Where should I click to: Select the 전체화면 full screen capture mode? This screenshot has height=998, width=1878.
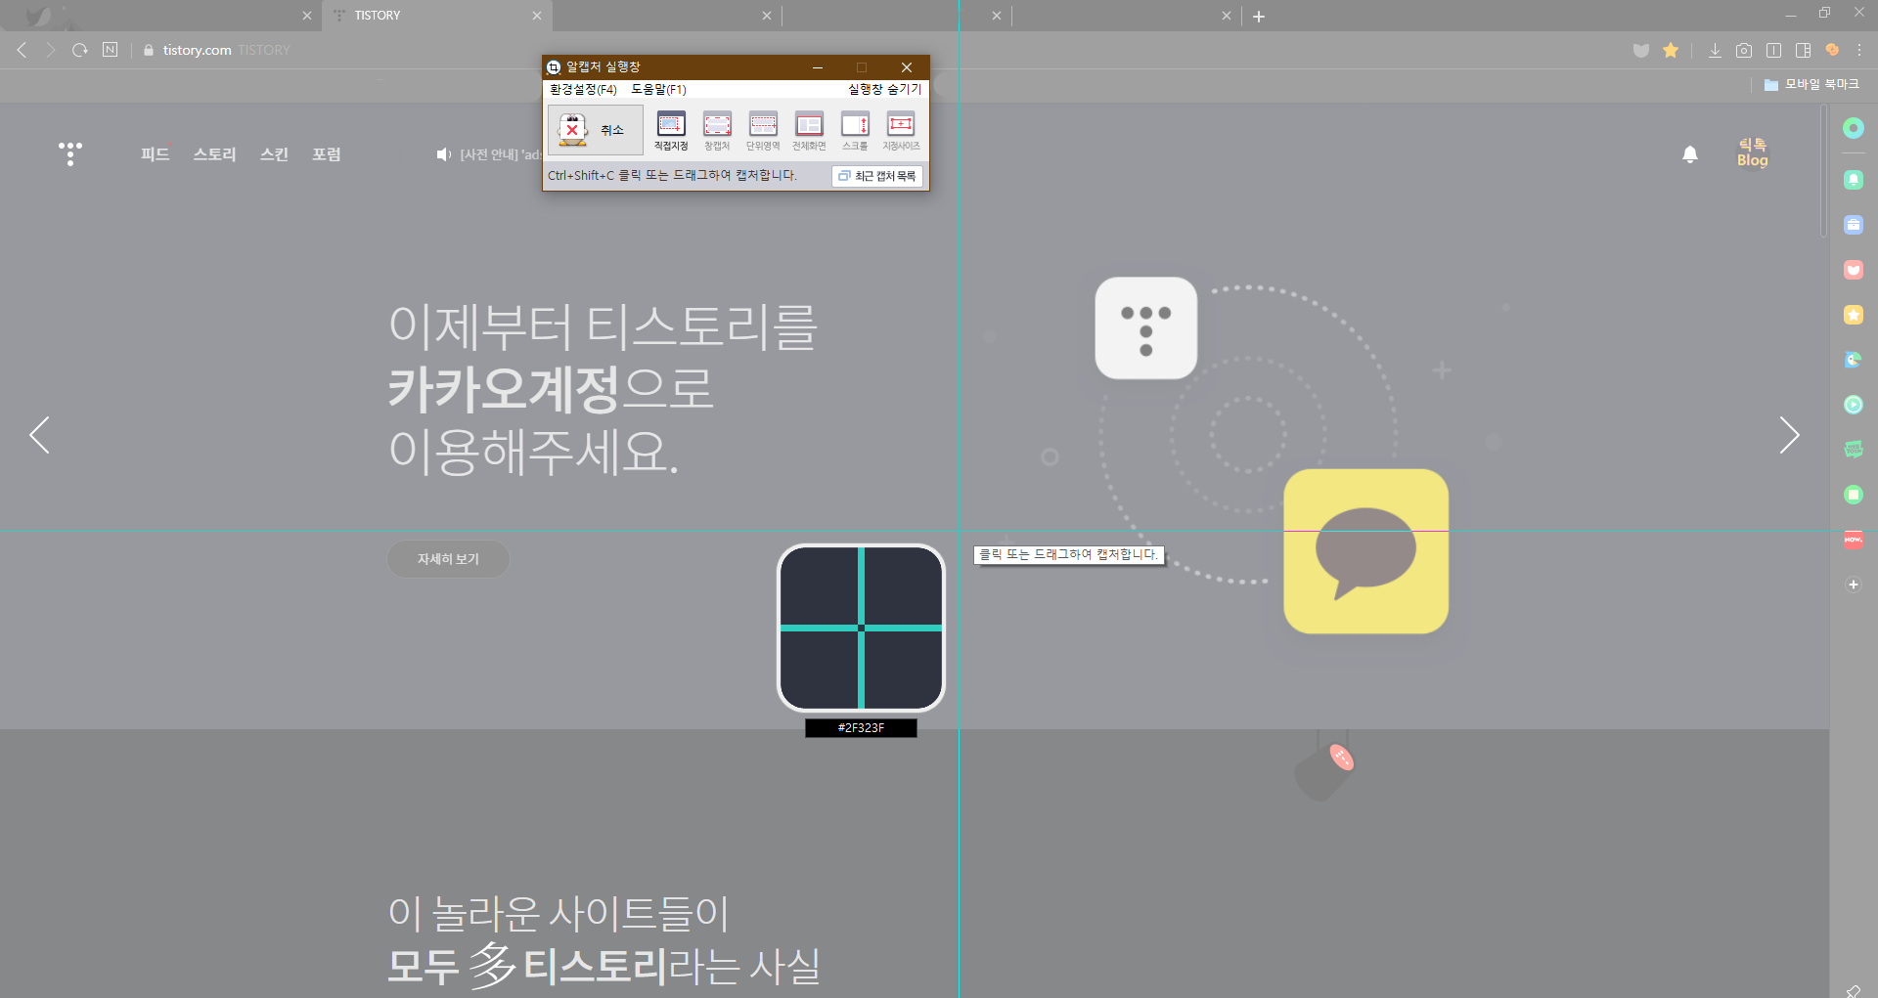pyautogui.click(x=809, y=129)
